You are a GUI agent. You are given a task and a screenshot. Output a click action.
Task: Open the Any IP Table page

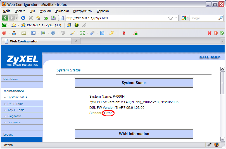16,110
